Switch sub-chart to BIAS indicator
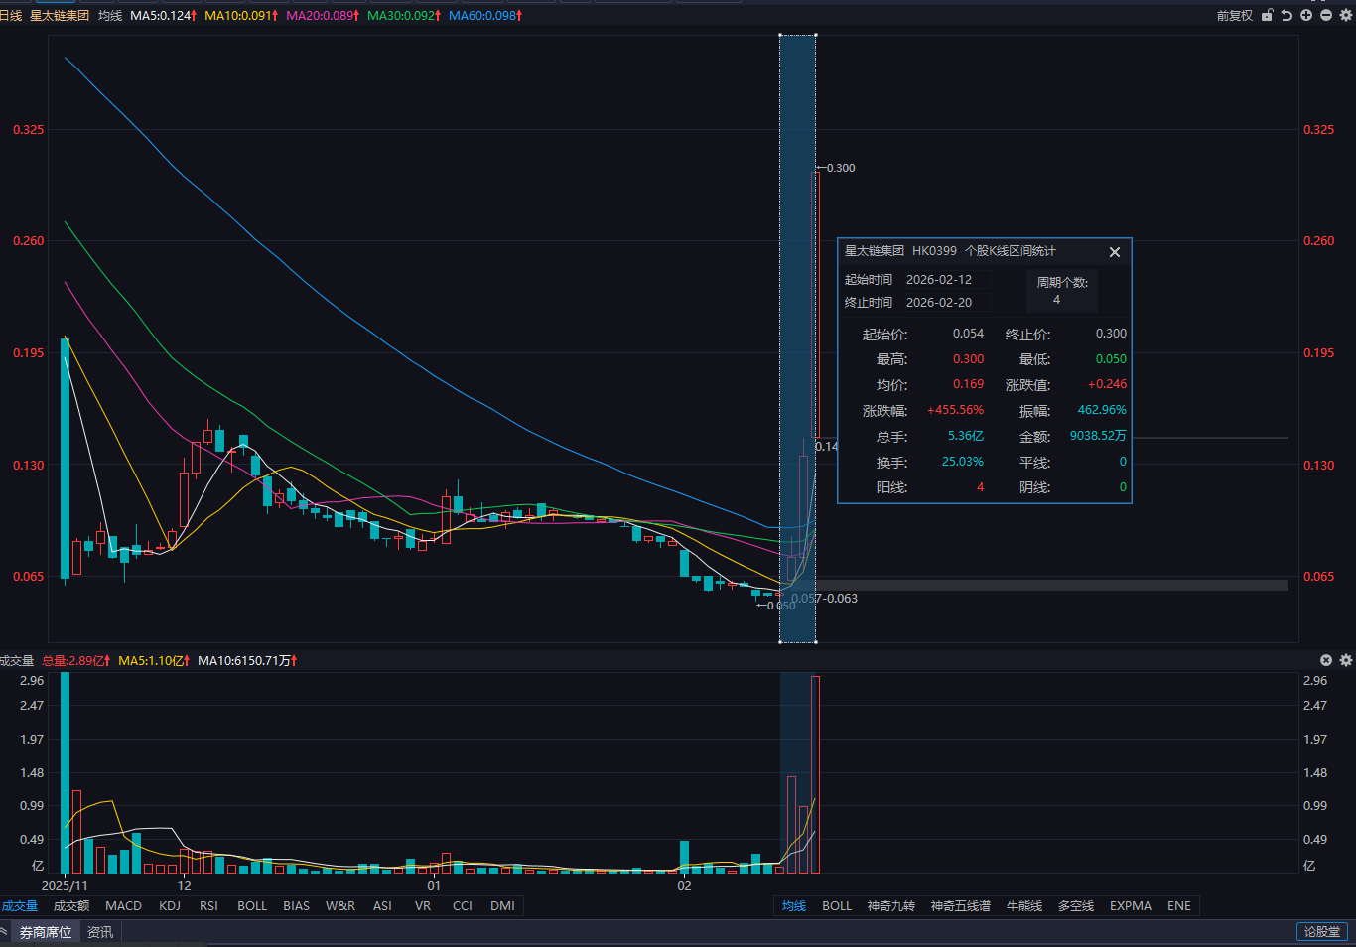The width and height of the screenshot is (1356, 947). tap(297, 906)
